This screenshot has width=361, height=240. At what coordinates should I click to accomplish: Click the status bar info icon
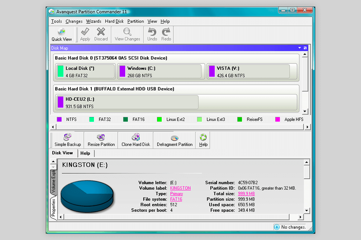click(x=276, y=227)
